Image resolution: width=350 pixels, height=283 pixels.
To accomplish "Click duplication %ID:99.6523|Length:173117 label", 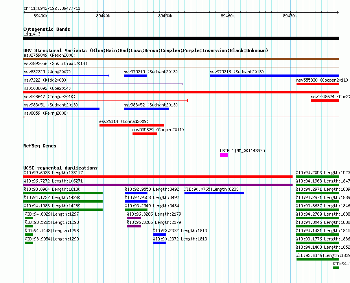I will coord(53,173).
